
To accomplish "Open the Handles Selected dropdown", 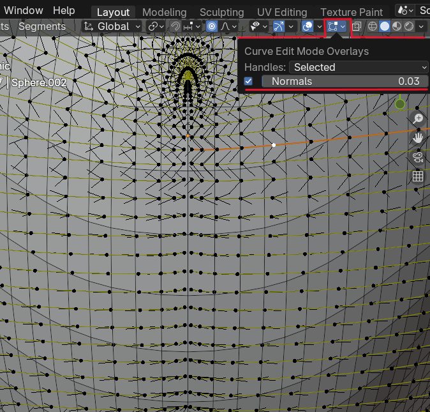I will click(x=359, y=66).
